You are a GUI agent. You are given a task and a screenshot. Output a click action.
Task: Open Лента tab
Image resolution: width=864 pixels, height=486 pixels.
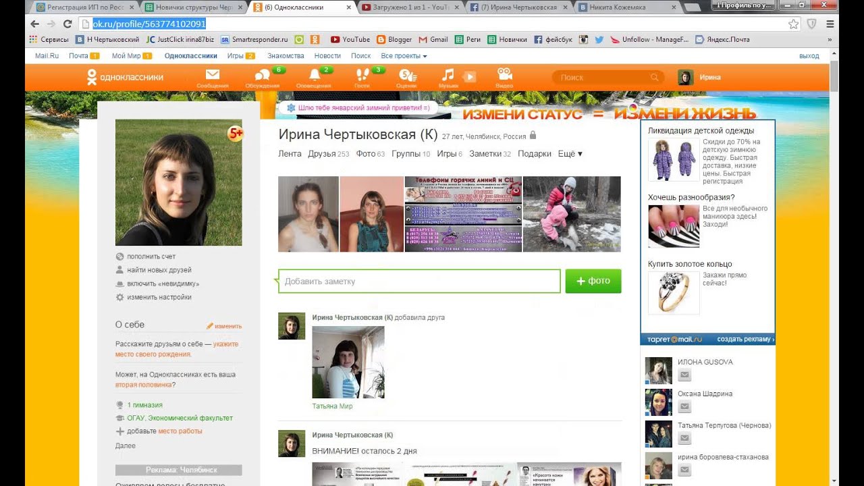[x=290, y=154]
